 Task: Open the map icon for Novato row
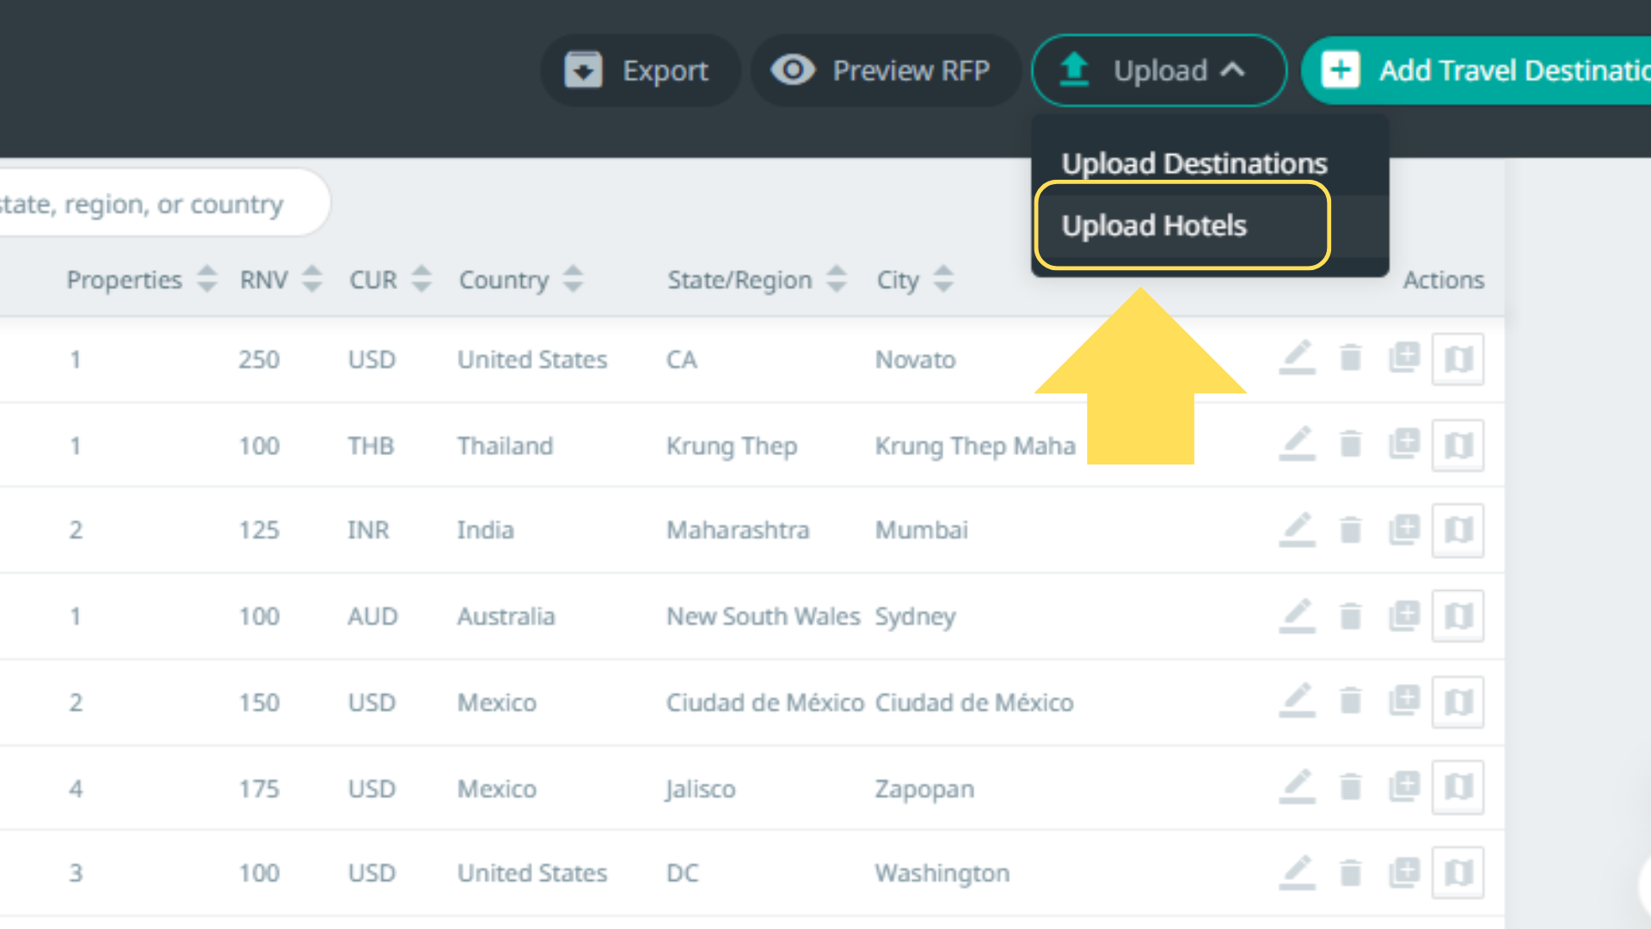[x=1458, y=359]
